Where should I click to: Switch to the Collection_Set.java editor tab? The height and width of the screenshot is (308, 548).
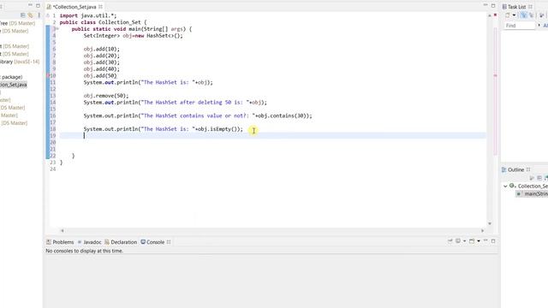coord(74,7)
